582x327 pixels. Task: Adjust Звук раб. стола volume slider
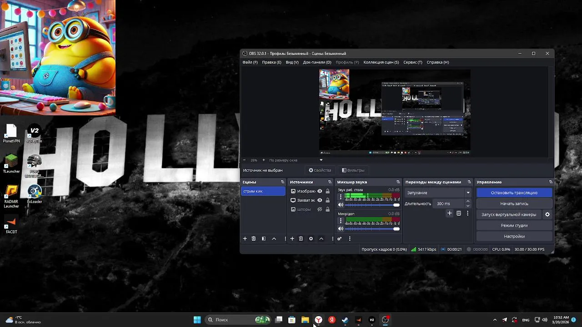tap(372, 205)
